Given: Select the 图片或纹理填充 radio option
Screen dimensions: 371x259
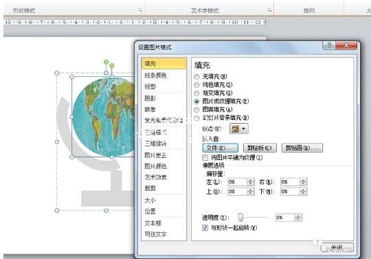Looking at the screenshot, I should [196, 101].
